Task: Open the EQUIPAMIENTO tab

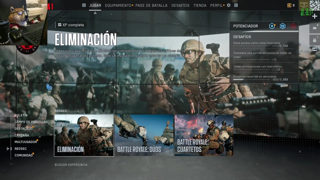Action: 118,5
